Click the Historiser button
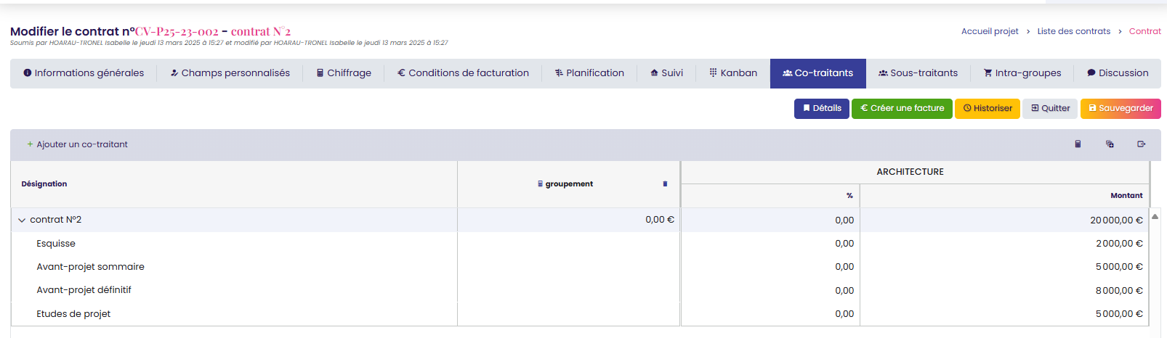1167x338 pixels. click(x=987, y=108)
